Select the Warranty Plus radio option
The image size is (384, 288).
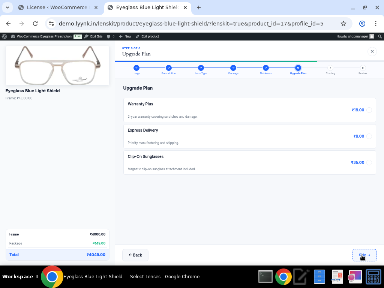(x=369, y=110)
